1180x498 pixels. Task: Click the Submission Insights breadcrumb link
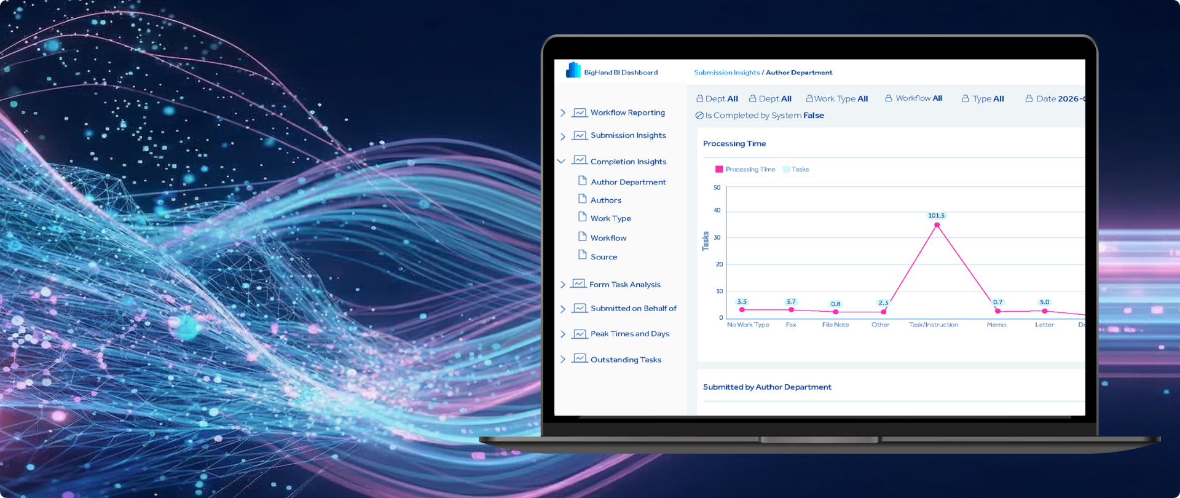click(x=727, y=73)
